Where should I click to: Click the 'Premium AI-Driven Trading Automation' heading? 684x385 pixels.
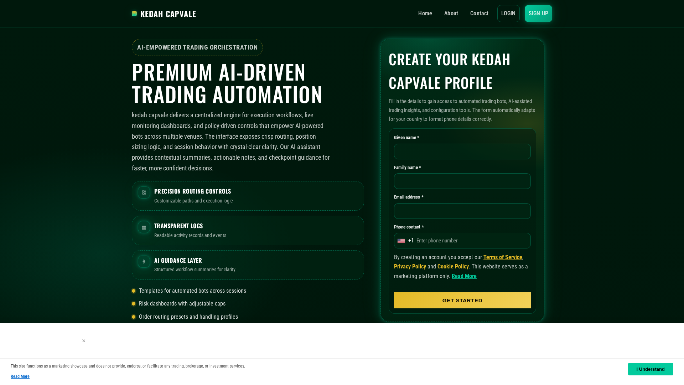point(227,83)
